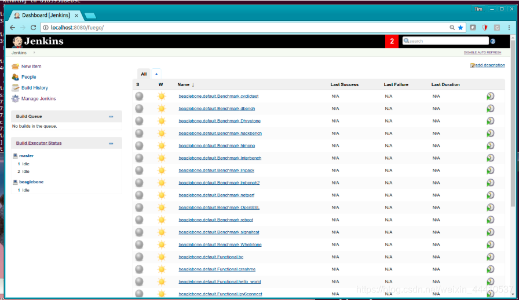Select the All view tab
519x300 pixels.
coord(144,74)
